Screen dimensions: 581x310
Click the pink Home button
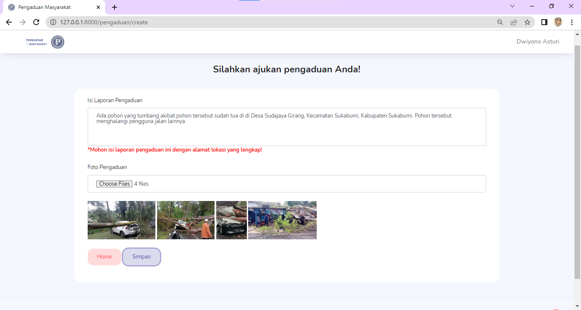pyautogui.click(x=104, y=257)
